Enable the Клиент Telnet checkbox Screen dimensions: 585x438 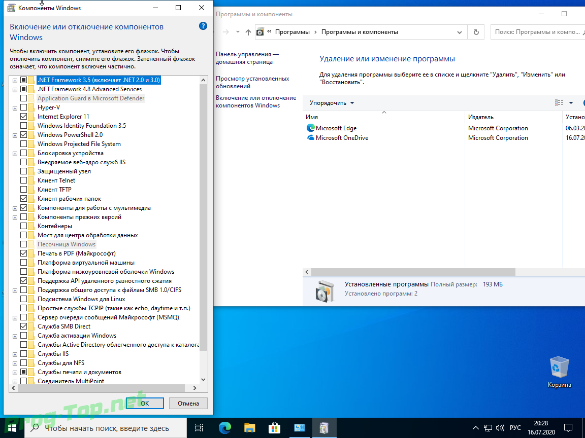(x=23, y=180)
